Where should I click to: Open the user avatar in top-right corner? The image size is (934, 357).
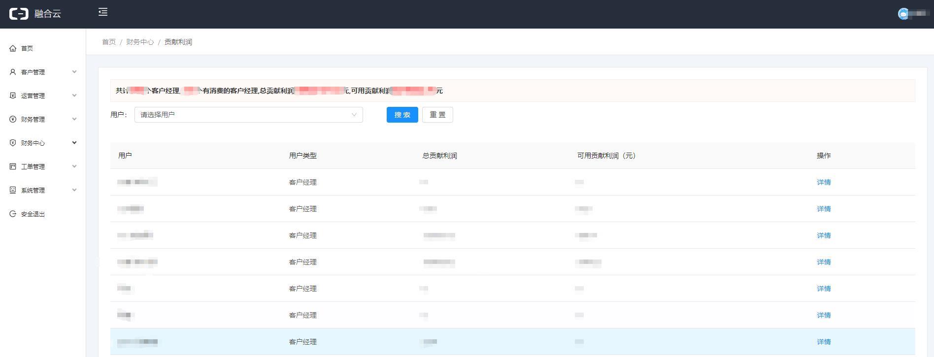tap(903, 14)
